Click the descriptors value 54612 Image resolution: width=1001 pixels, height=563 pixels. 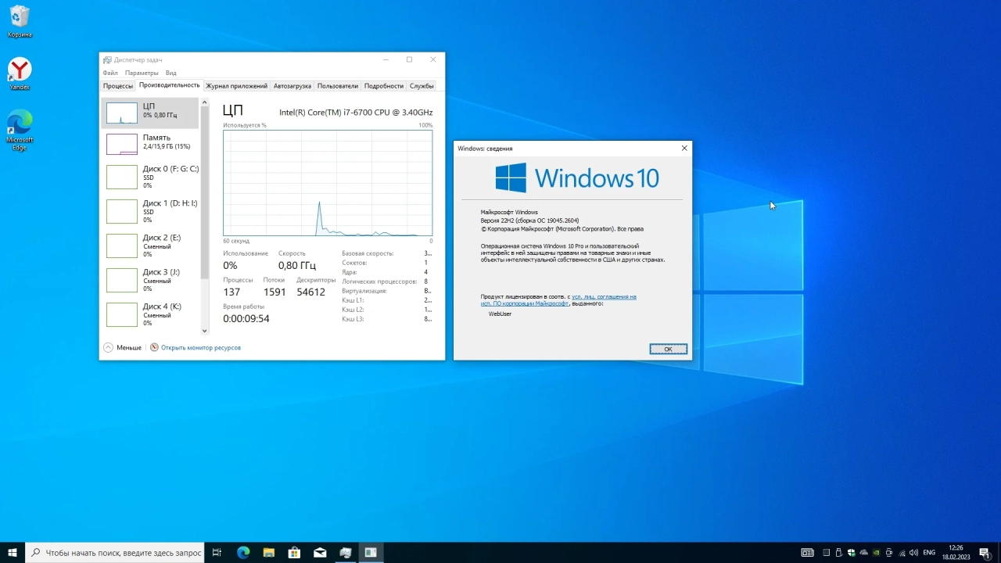(310, 292)
